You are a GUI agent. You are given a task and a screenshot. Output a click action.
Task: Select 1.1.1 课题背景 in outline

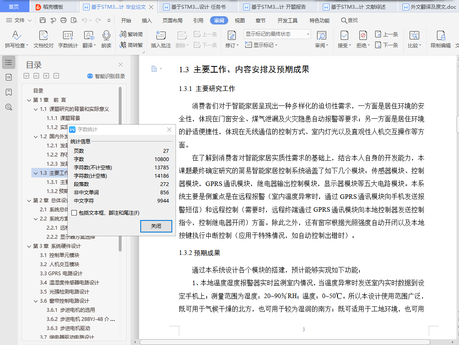pos(63,118)
